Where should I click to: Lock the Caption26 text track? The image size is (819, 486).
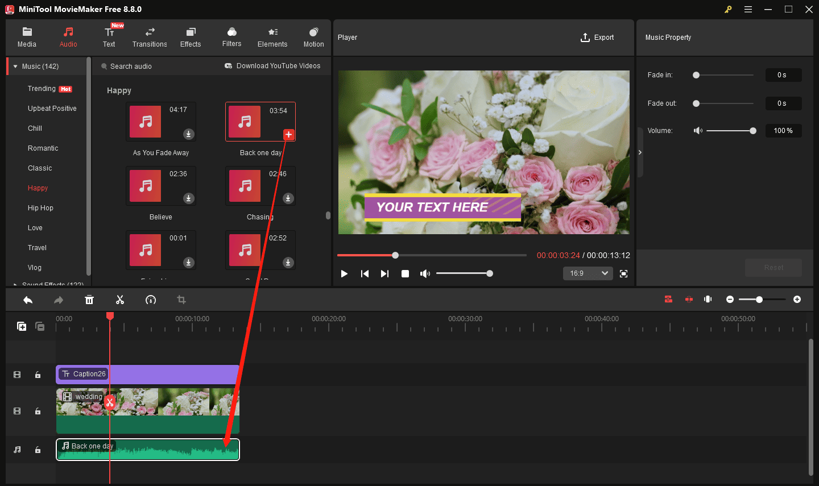coord(38,375)
